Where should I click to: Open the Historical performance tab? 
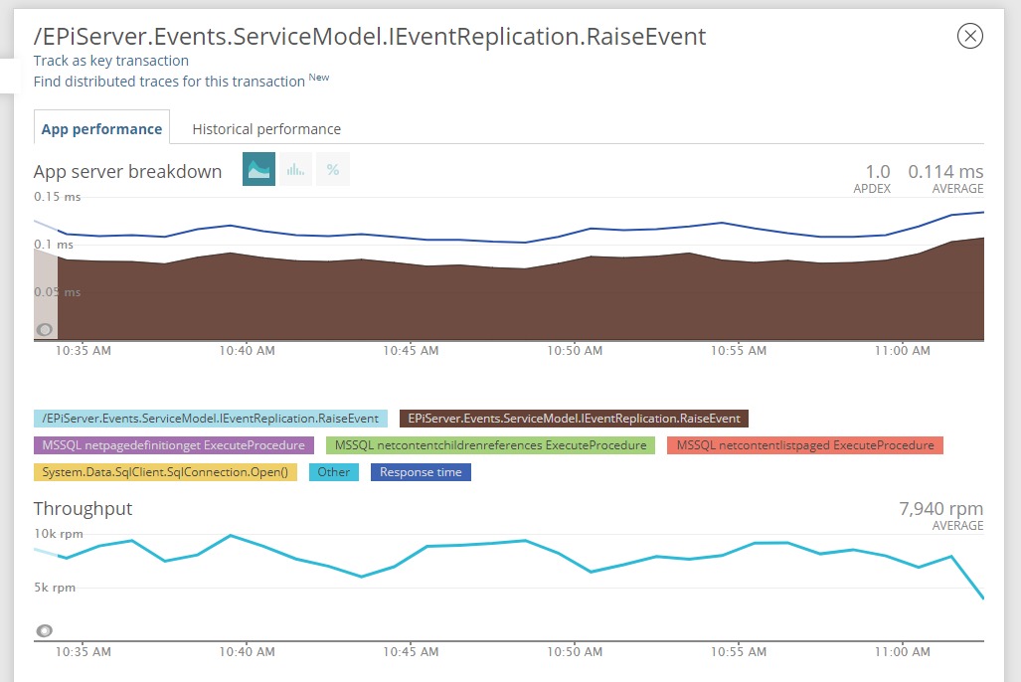(266, 129)
